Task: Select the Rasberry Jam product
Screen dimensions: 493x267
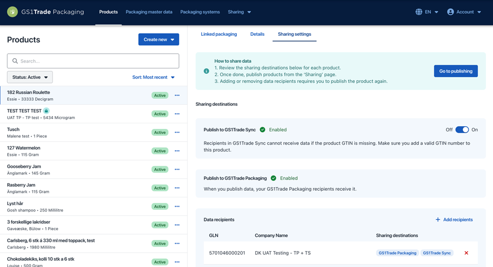Action: pyautogui.click(x=94, y=188)
